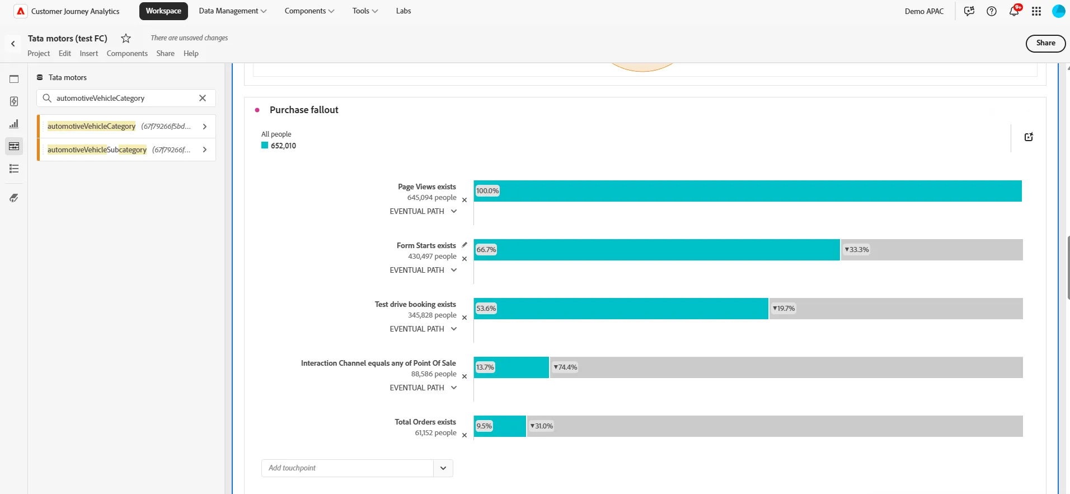1070x494 pixels.
Task: Expand Data Management dropdown menu
Action: [233, 11]
